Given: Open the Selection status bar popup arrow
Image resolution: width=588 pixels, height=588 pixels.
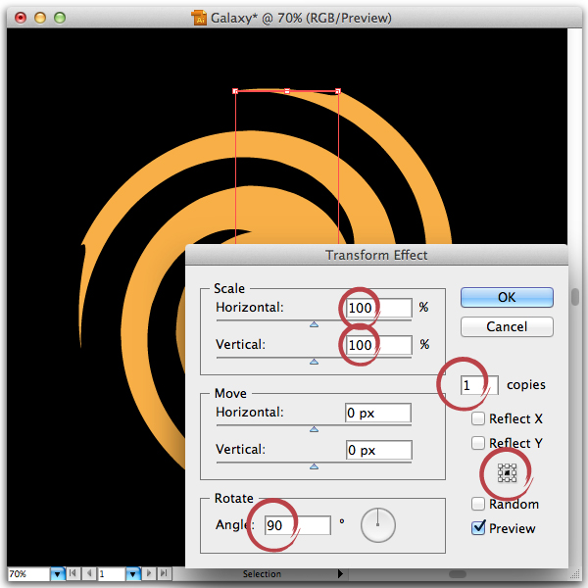Looking at the screenshot, I should tap(340, 573).
